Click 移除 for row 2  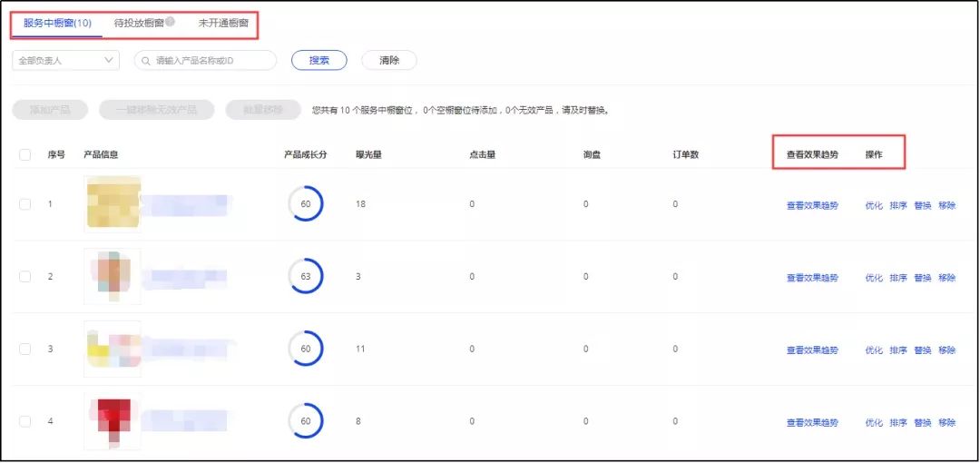946,278
